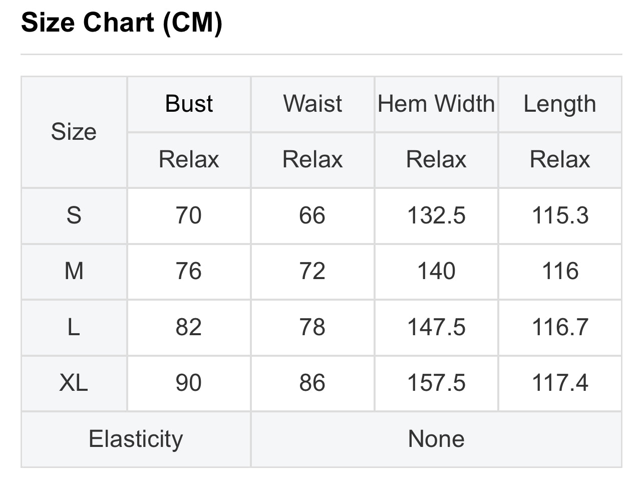Screen dimensions: 643x478
Task: Select hem width value 147.5
Action: [436, 328]
